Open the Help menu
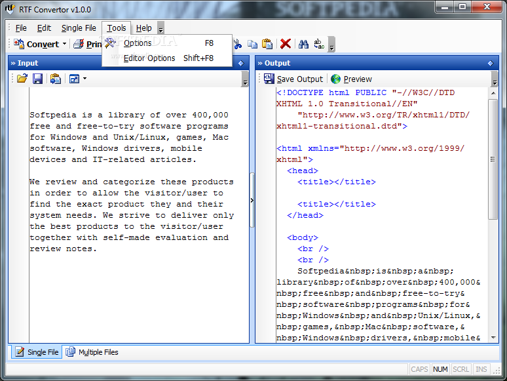507x381 pixels. pyautogui.click(x=143, y=28)
